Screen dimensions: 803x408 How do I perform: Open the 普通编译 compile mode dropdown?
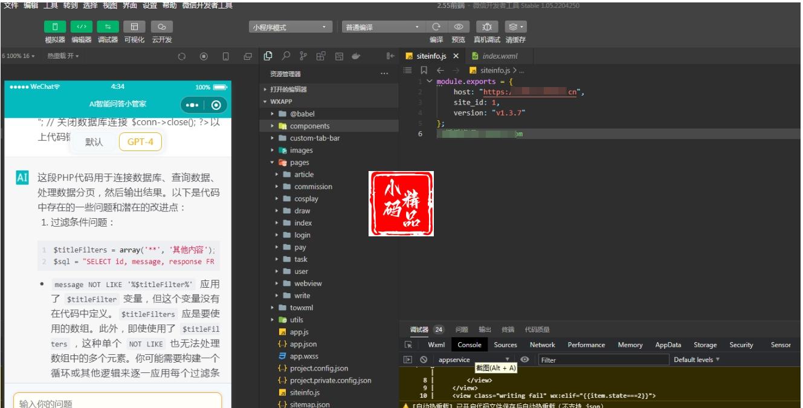(383, 27)
